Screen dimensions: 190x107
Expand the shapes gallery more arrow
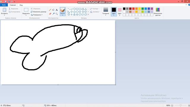pos(88,15)
